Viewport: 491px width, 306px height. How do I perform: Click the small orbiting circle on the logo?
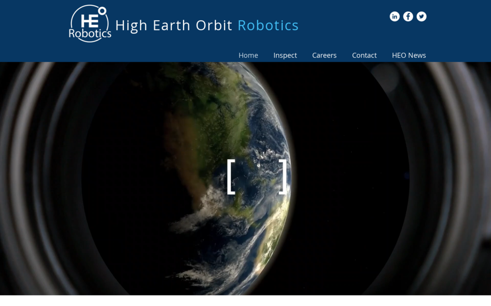tap(102, 11)
